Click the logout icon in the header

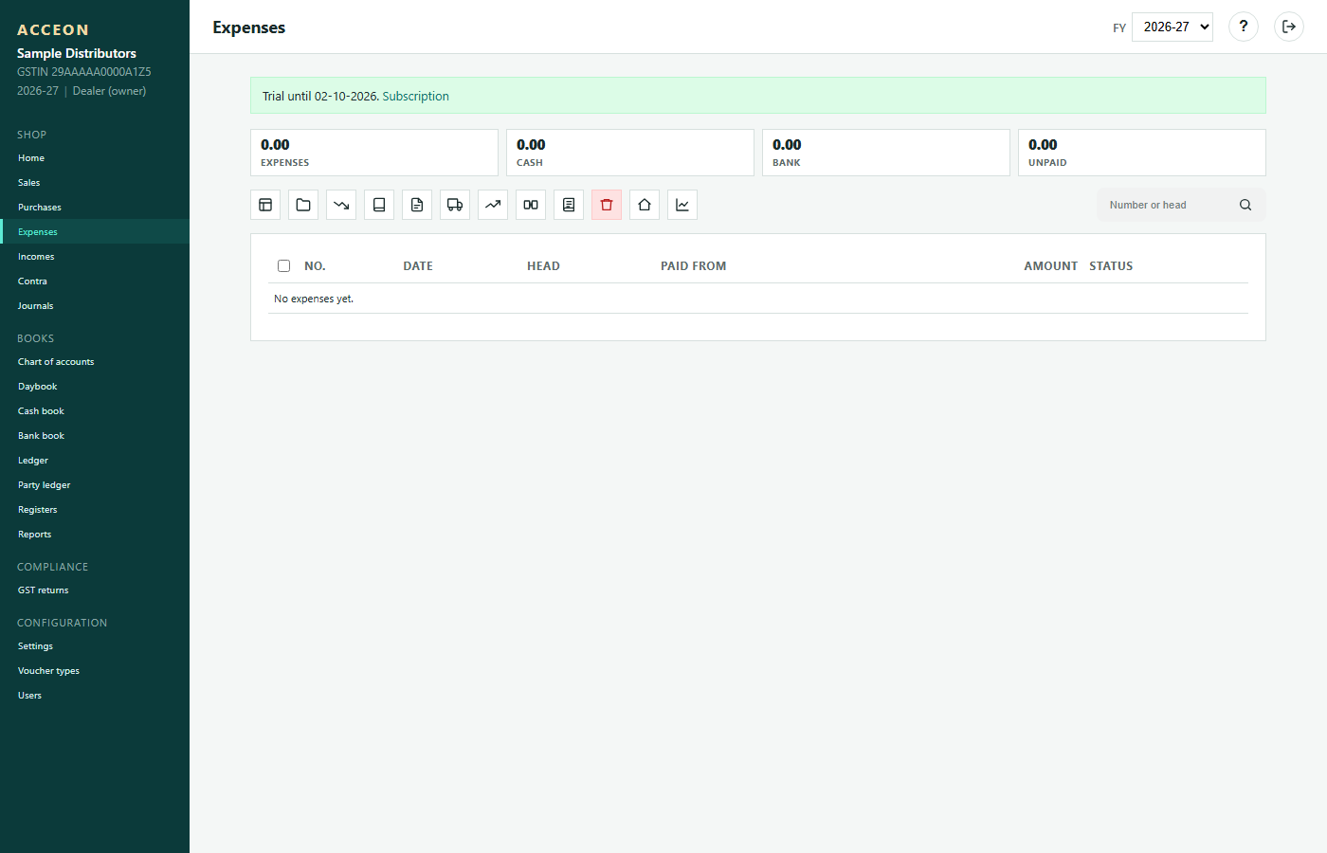click(1289, 27)
